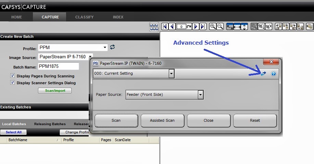Image resolution: width=314 pixels, height=164 pixels.
Task: Jump to the last page
Action: point(203,27)
